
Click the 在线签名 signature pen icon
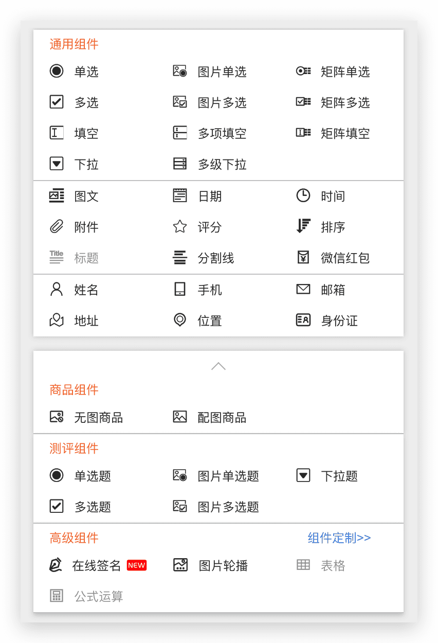point(56,565)
